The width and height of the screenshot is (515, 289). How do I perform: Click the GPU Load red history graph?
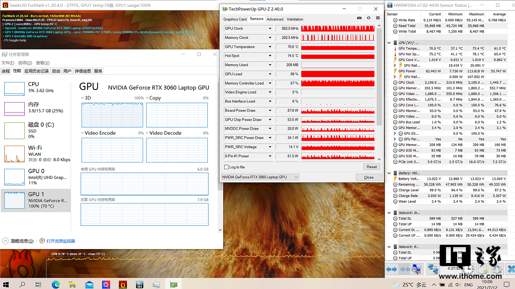[338, 74]
